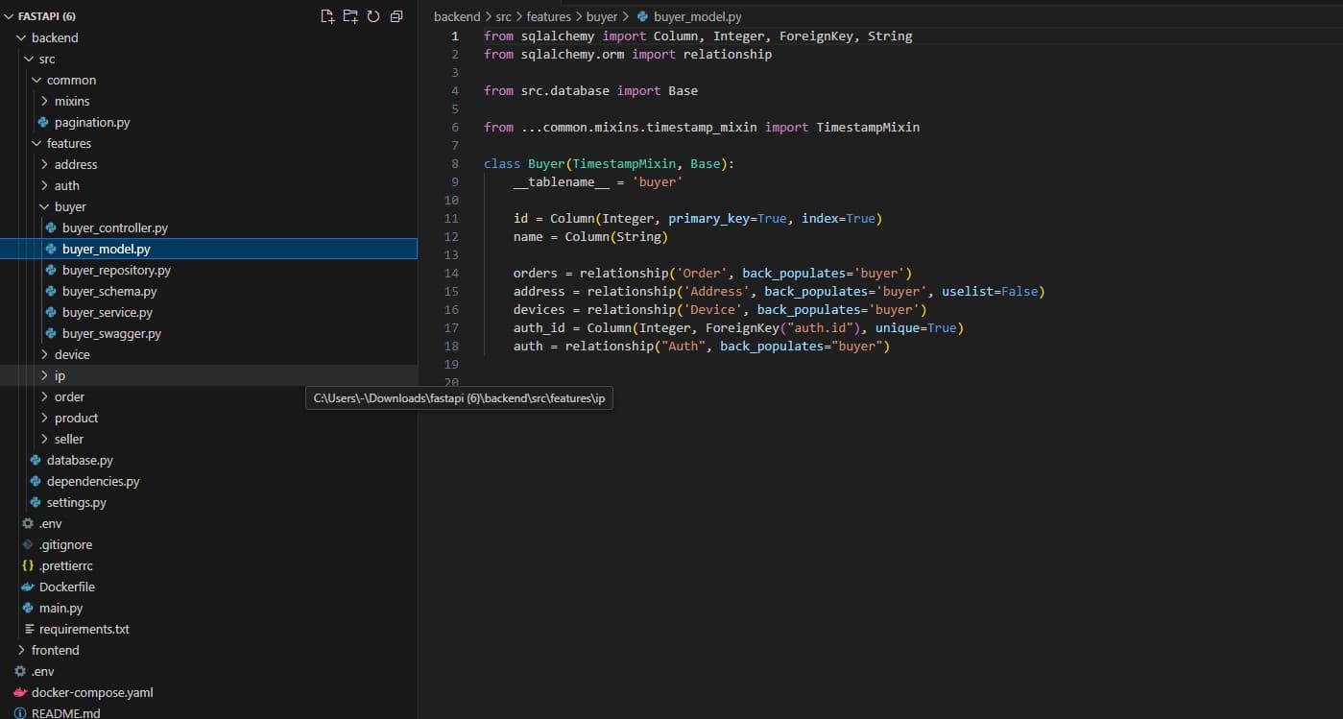
Task: Collapse the src folder chevron
Action: pyautogui.click(x=29, y=59)
